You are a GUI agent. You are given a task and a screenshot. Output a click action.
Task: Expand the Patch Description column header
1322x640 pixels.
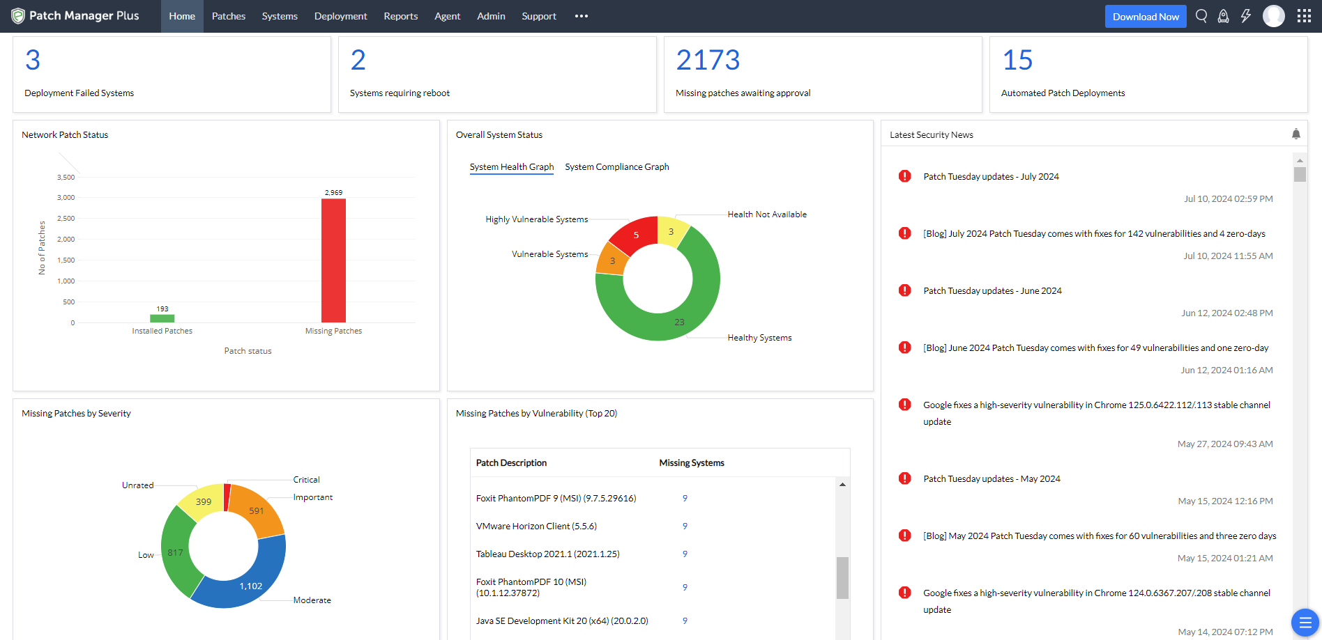512,462
